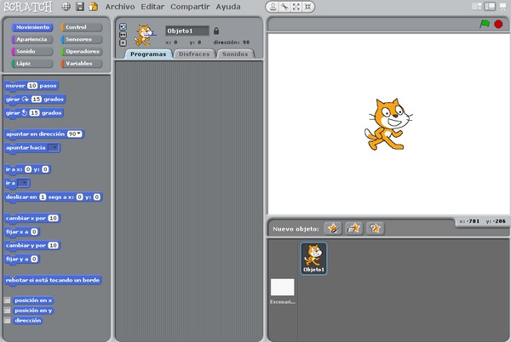
Task: Open the ir a target dropdown
Action: click(x=23, y=183)
